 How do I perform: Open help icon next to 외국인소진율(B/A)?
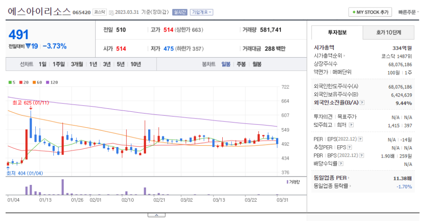(362, 103)
